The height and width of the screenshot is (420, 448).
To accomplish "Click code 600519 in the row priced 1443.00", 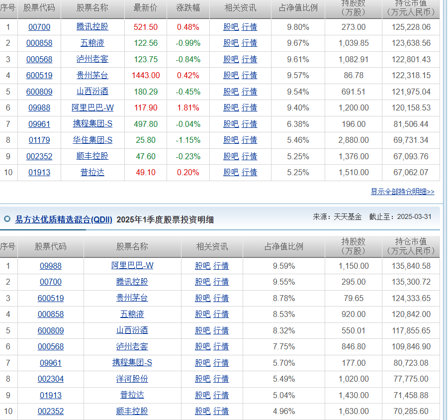I will pos(39,76).
